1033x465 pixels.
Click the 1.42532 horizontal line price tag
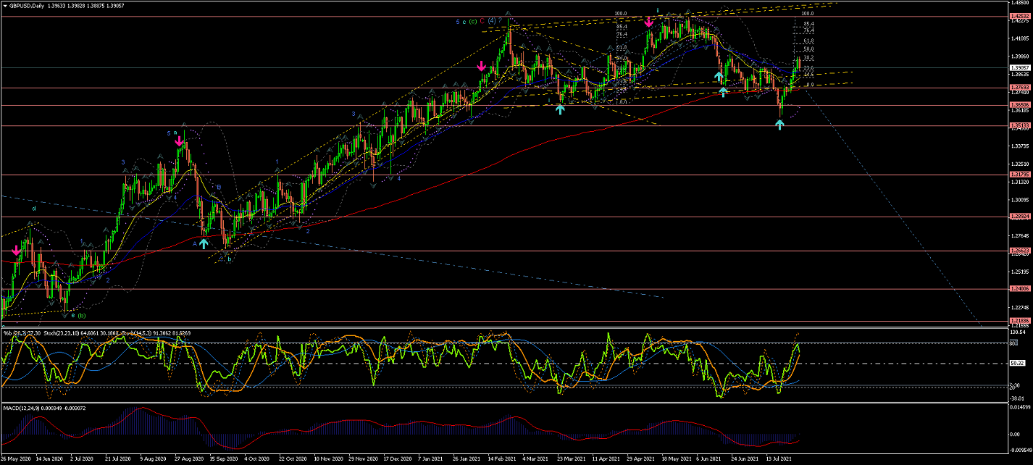click(x=1020, y=16)
